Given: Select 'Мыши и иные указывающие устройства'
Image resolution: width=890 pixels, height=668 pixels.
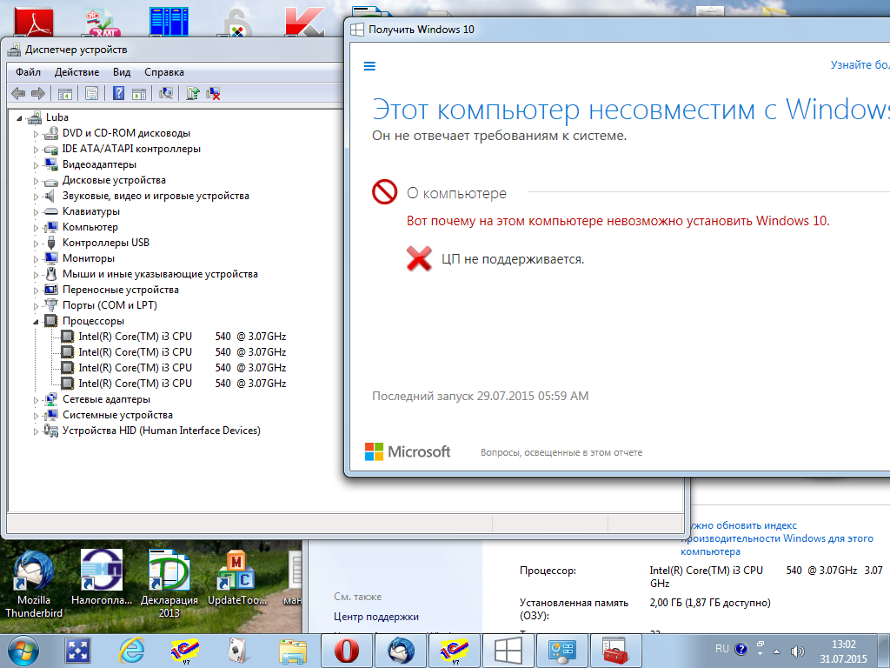Looking at the screenshot, I should [x=160, y=274].
